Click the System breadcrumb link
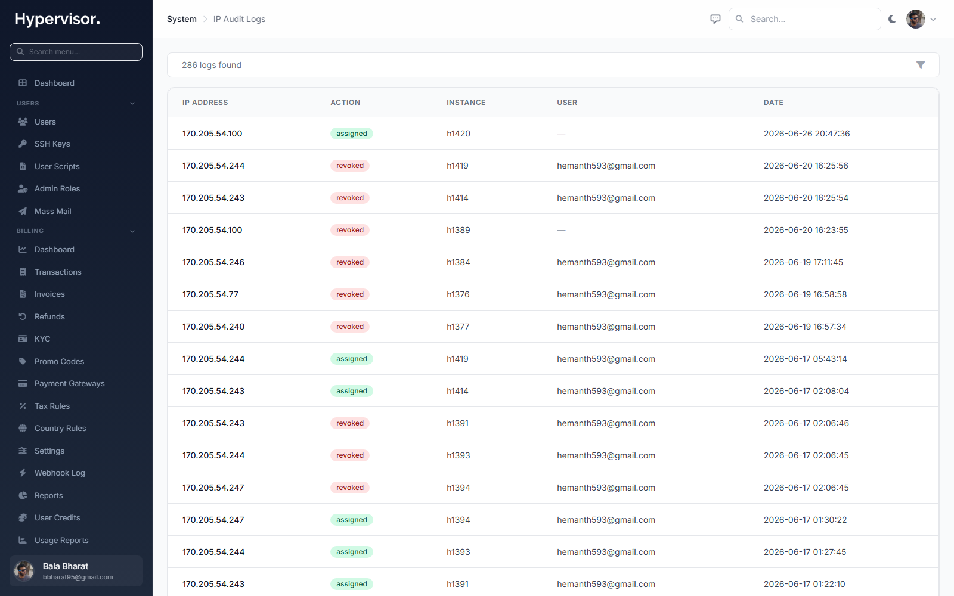This screenshot has height=596, width=954. point(181,19)
